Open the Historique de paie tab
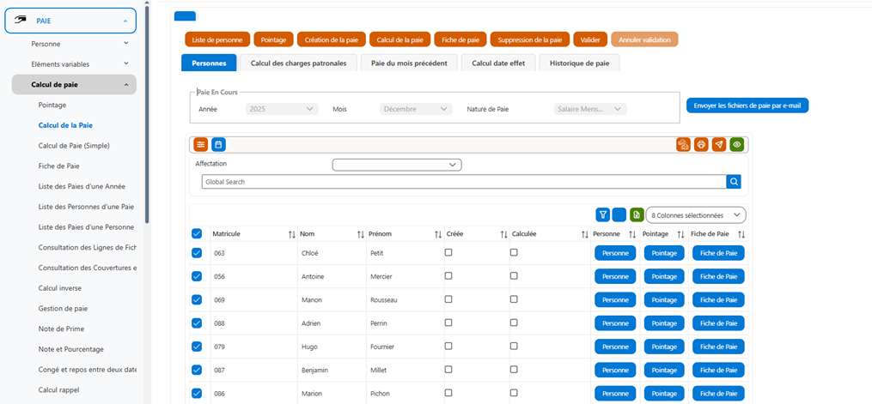872x404 pixels. (x=580, y=63)
